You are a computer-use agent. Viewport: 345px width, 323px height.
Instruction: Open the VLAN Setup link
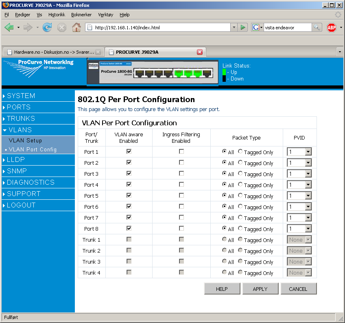click(25, 141)
